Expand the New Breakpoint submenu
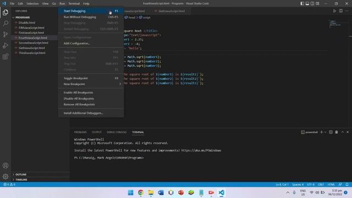The height and width of the screenshot is (198, 352). pos(91,84)
